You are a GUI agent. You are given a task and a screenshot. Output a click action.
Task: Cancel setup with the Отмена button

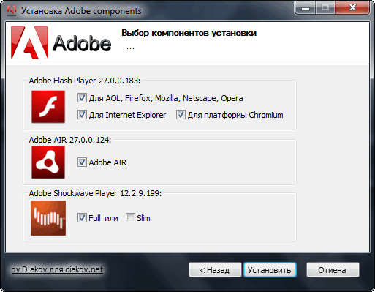(x=333, y=270)
